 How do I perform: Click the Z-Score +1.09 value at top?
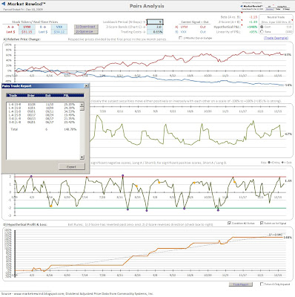point(253,22)
